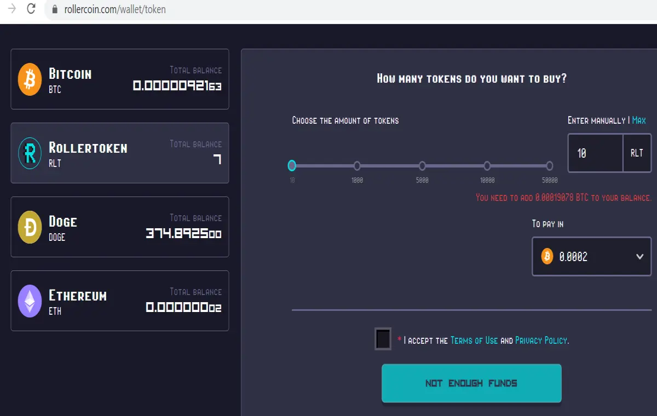Click Bitcoin balance 0.0000092163
The width and height of the screenshot is (657, 416).
[177, 86]
